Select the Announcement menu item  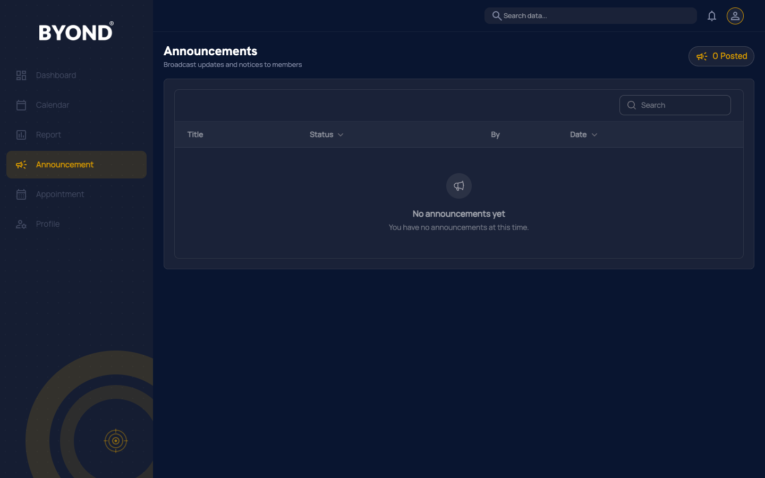(x=76, y=165)
